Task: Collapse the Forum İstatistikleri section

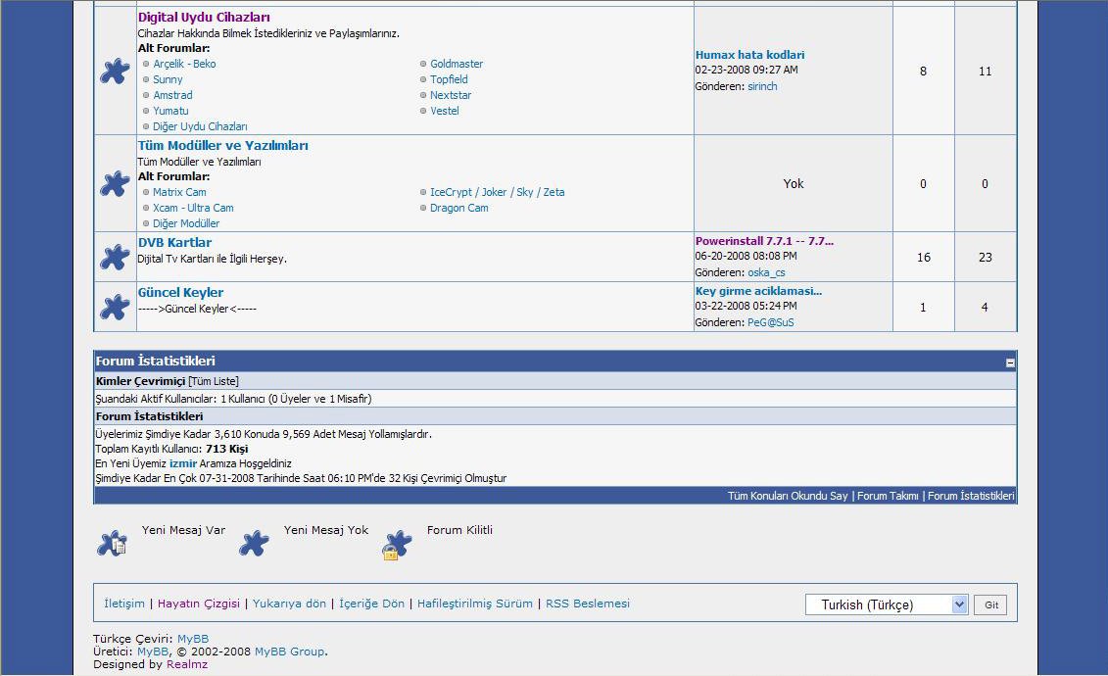Action: coord(1010,362)
